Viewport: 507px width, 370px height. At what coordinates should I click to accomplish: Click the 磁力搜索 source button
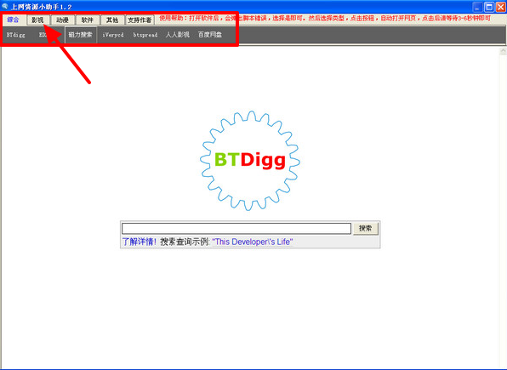(81, 35)
